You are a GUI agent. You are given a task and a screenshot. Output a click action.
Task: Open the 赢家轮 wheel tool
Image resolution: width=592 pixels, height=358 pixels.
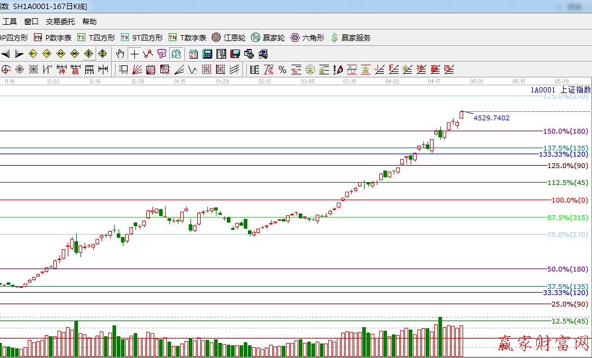[268, 37]
